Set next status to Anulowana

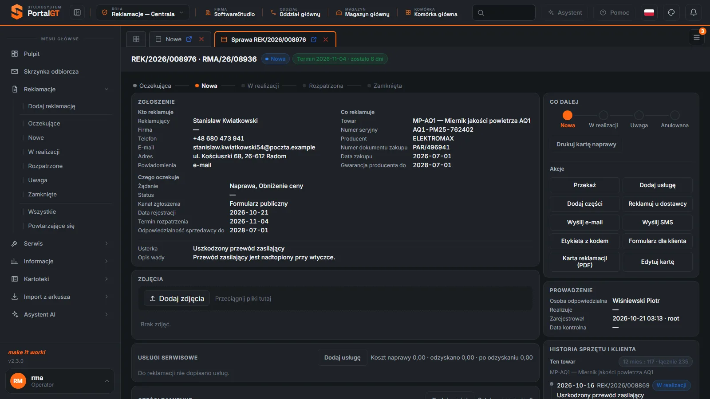pos(674,119)
